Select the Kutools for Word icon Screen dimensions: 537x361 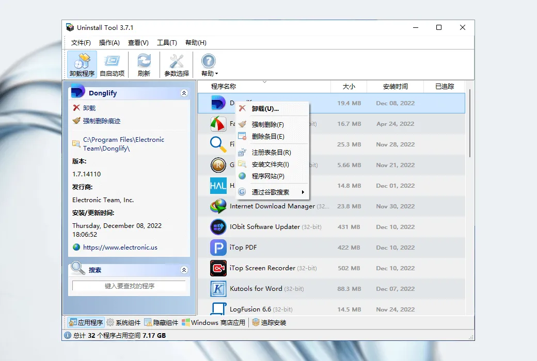[218, 289]
